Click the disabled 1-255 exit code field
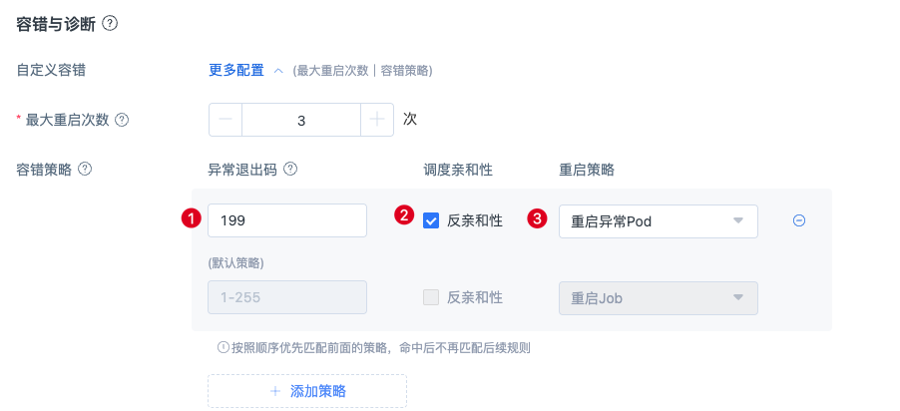 click(287, 297)
